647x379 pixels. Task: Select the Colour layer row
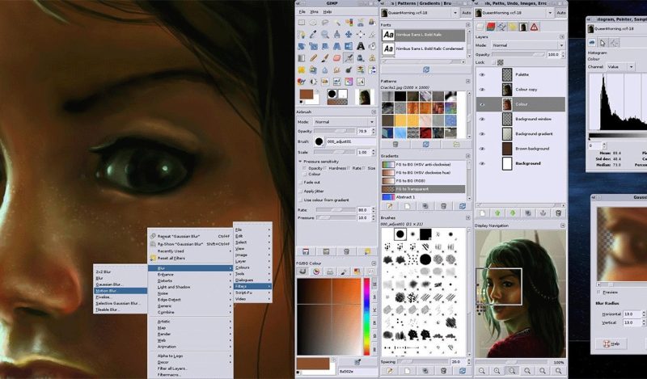pyautogui.click(x=521, y=104)
